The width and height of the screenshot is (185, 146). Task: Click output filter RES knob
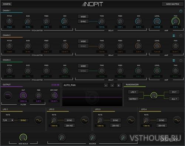coord(38,95)
